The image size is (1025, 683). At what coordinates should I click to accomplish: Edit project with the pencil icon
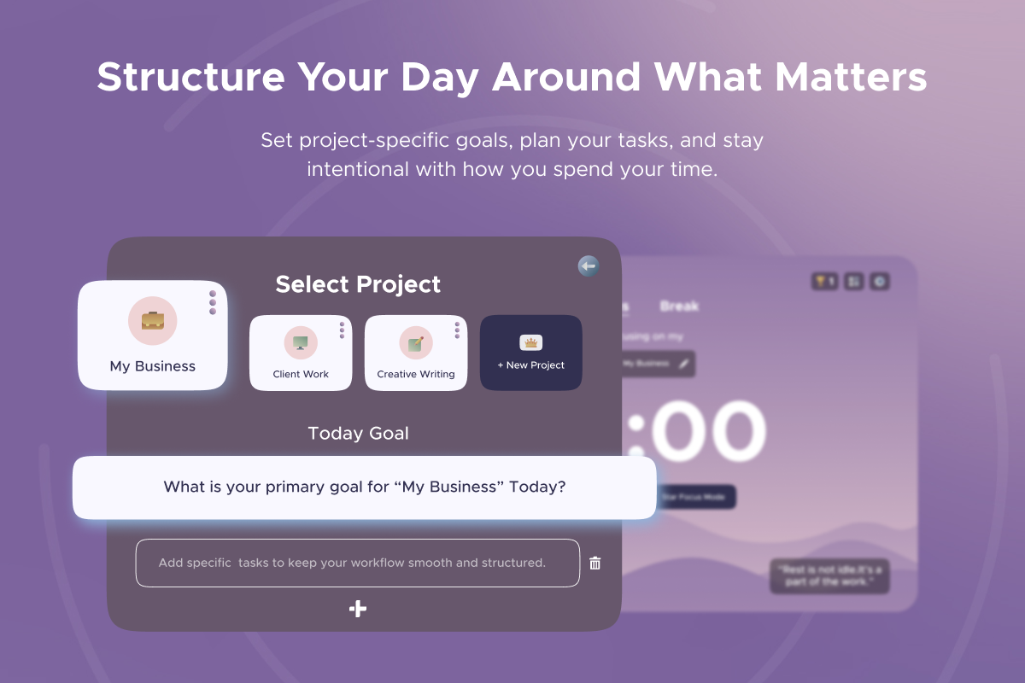(682, 364)
